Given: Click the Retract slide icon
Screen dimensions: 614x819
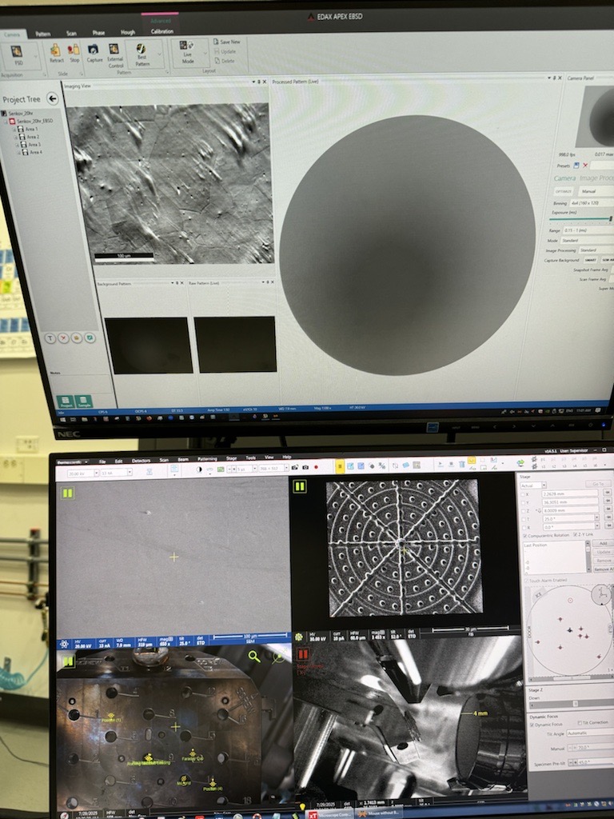Looking at the screenshot, I should click(56, 53).
